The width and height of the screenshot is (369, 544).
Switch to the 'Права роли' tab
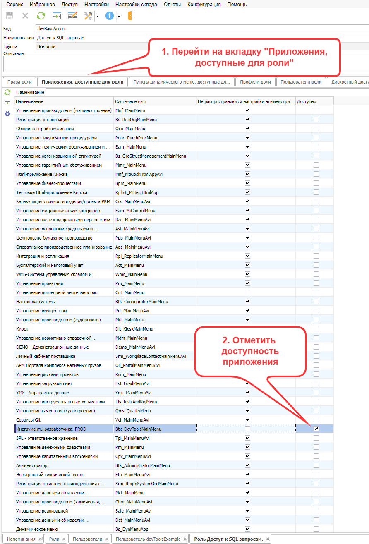click(x=19, y=82)
